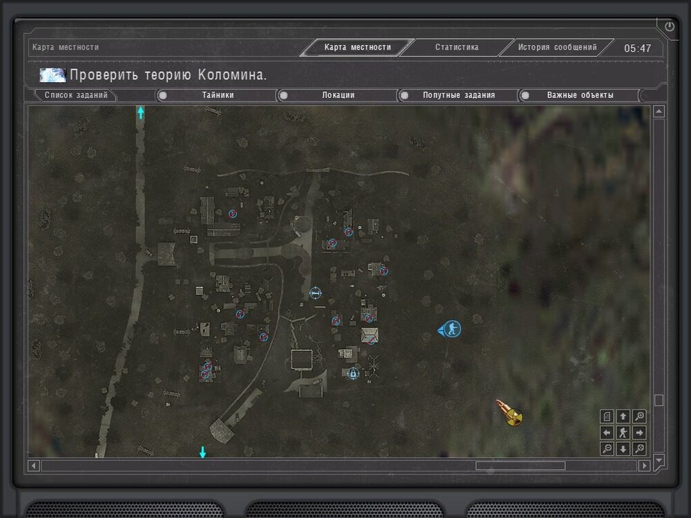Open the Карта местности tab

[x=357, y=47]
